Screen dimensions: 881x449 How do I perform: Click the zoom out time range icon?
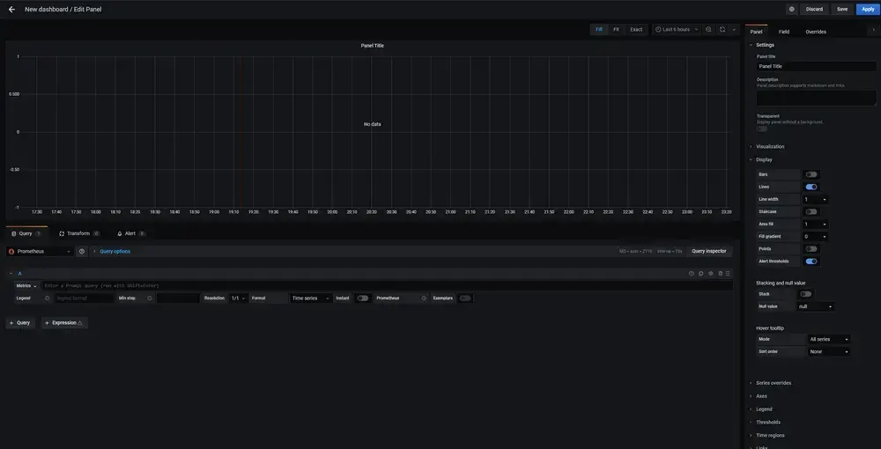[x=708, y=29]
